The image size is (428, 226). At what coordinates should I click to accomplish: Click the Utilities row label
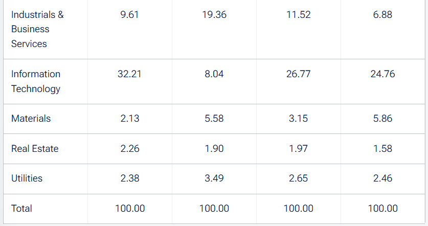click(x=27, y=178)
